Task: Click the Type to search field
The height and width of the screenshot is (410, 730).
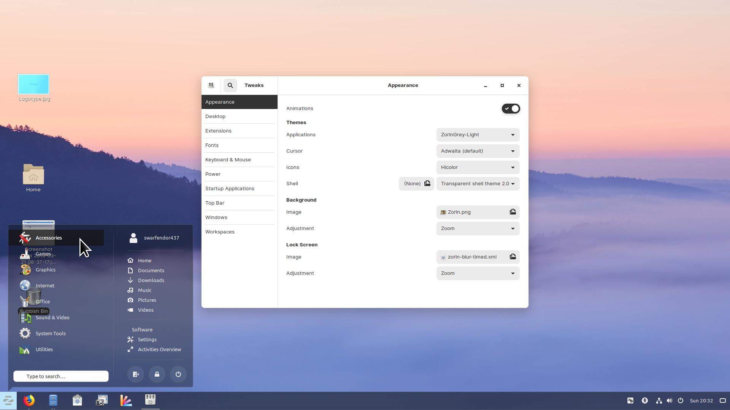Action: click(x=61, y=376)
